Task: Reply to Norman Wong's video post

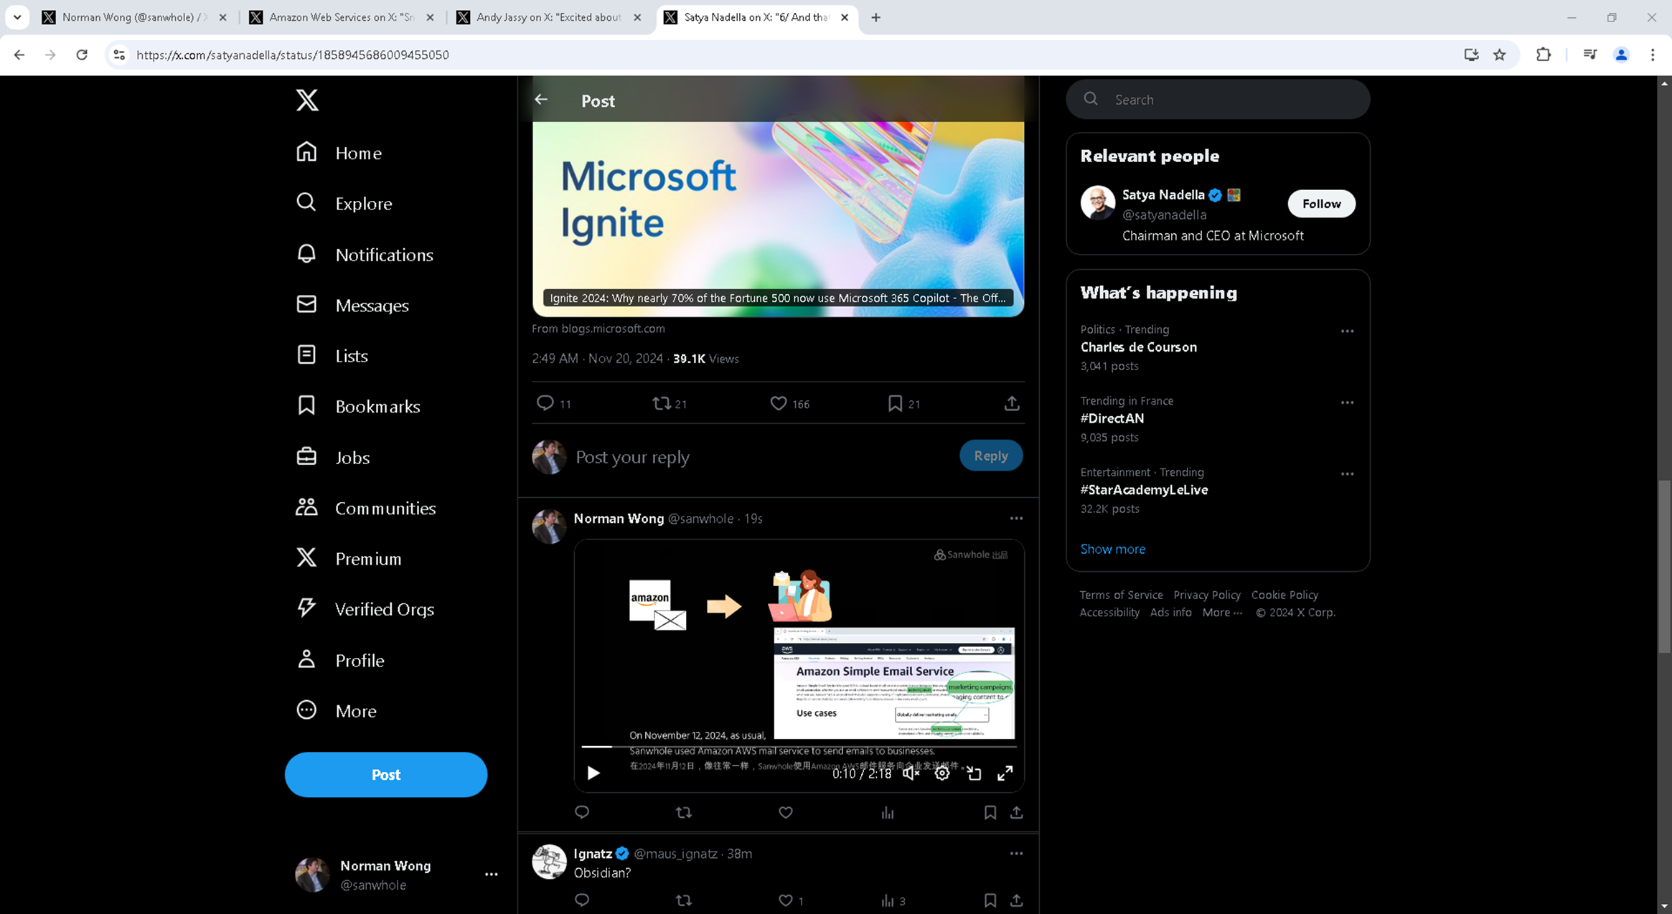Action: (x=582, y=812)
